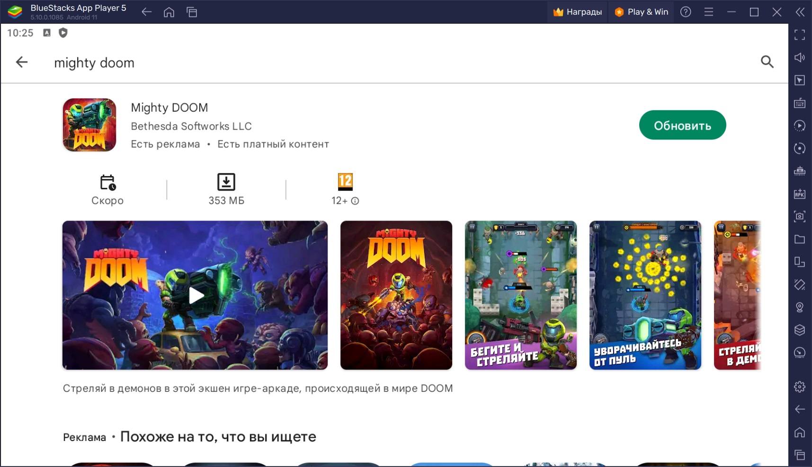Open Bethesda Softworks LLC developer link
The width and height of the screenshot is (812, 467).
click(191, 126)
